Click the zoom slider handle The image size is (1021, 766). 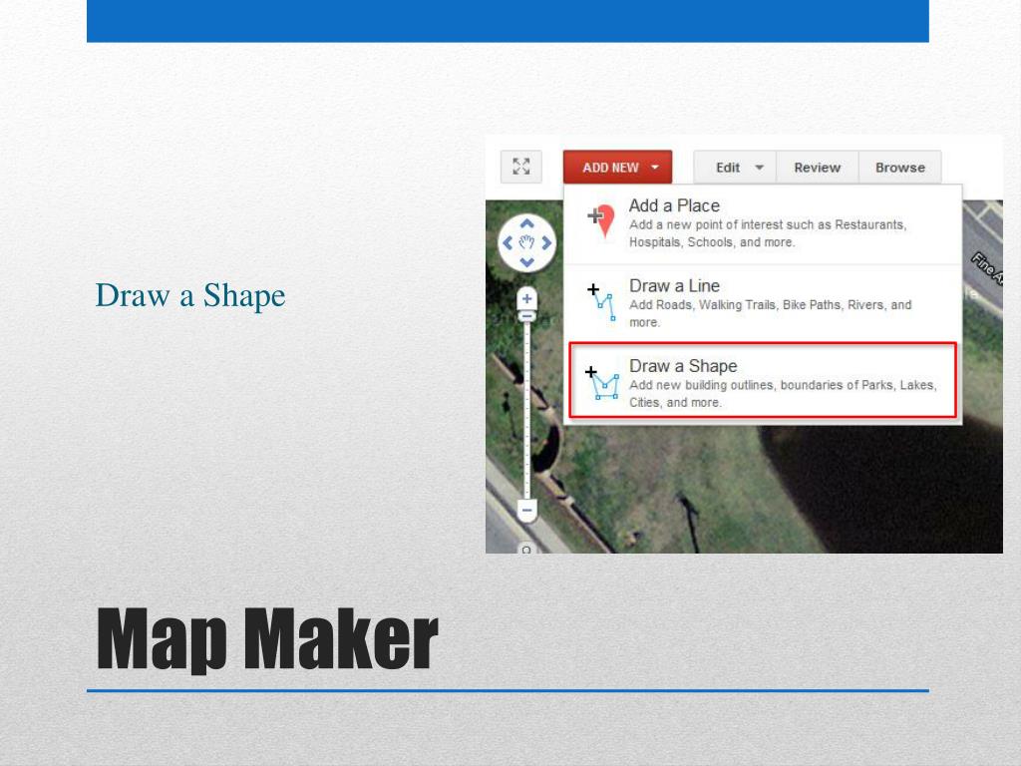click(526, 316)
